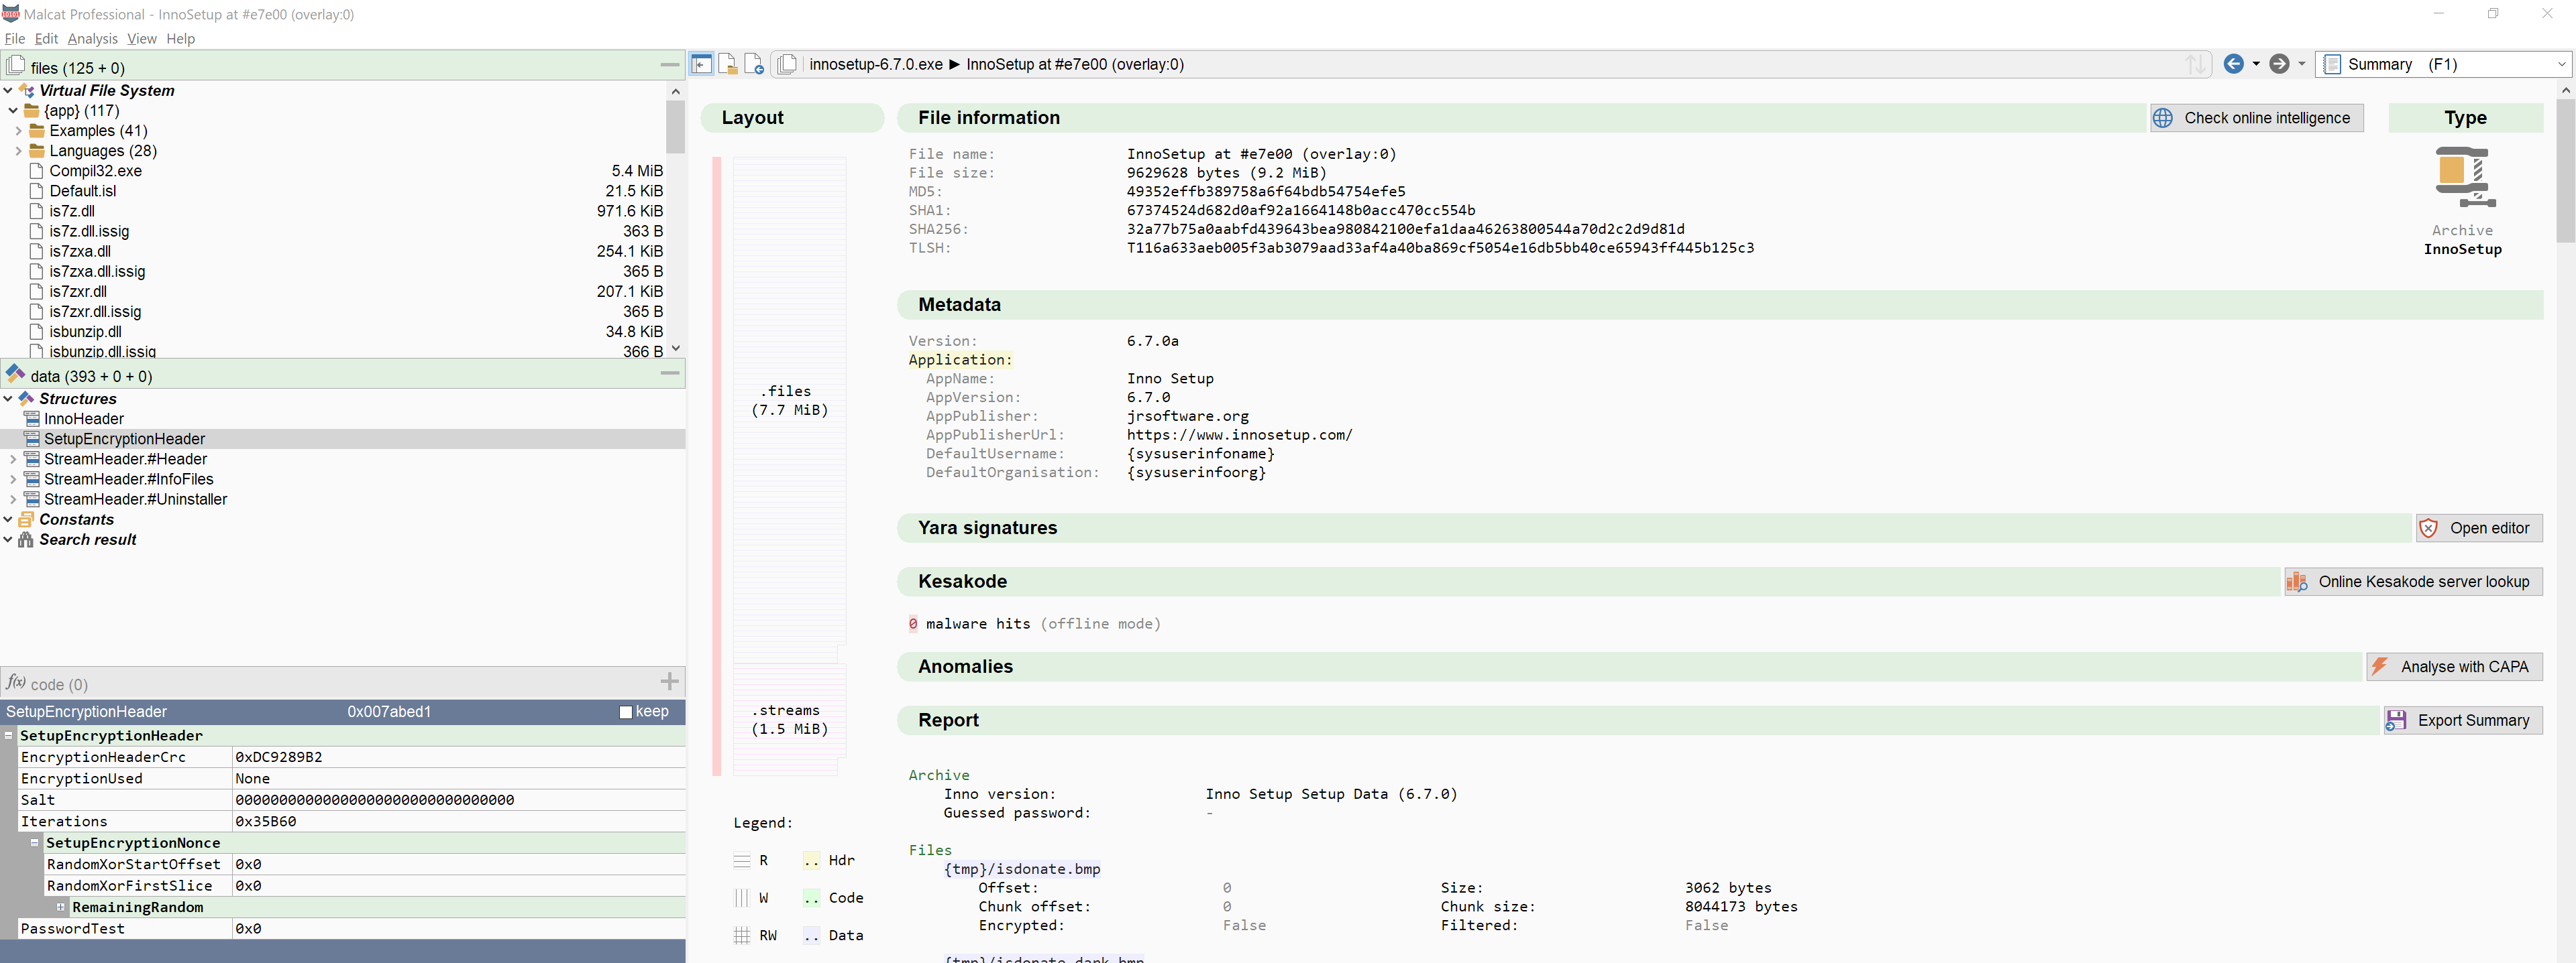Click the plus icon in code panel
2576x963 pixels.
click(669, 682)
